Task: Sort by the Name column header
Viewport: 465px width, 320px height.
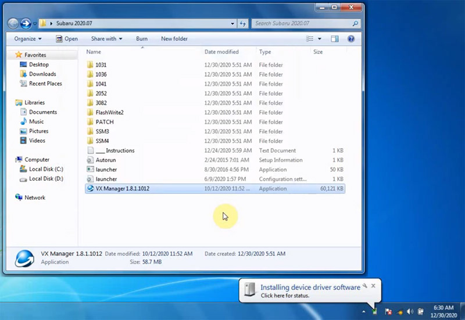Action: pyautogui.click(x=94, y=52)
